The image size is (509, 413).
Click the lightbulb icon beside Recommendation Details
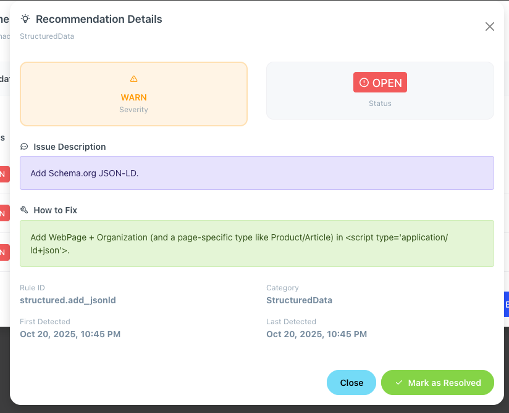(25, 19)
